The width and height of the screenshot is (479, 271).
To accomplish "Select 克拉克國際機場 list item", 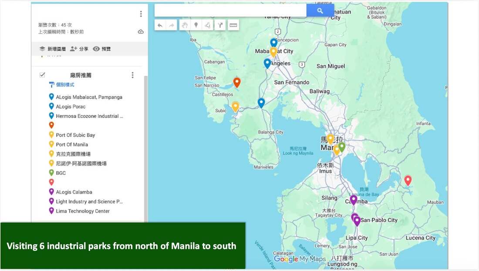I will 70,154.
